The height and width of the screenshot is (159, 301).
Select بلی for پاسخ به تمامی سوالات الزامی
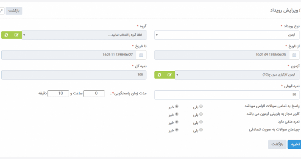coord(201,106)
